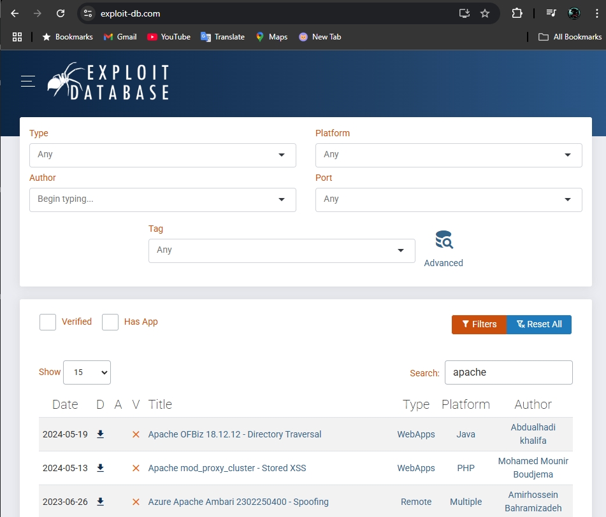Click the red X beside Azure Apache Ambari
This screenshot has width=606, height=517.
pos(136,502)
